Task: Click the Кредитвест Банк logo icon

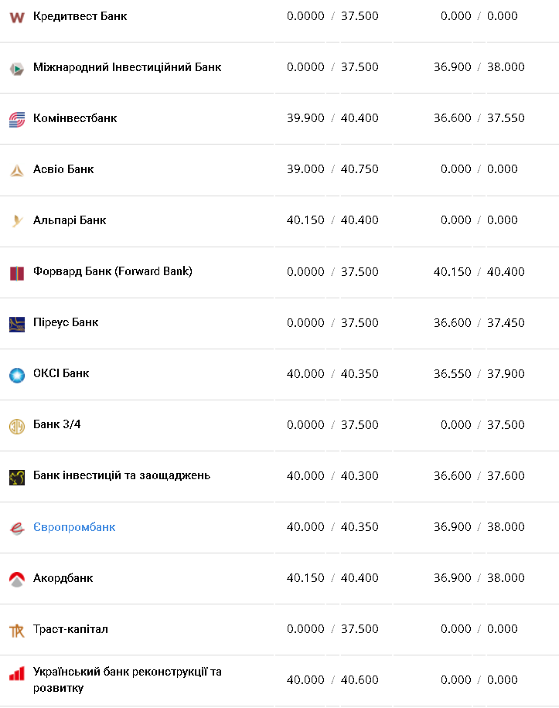Action: click(17, 17)
